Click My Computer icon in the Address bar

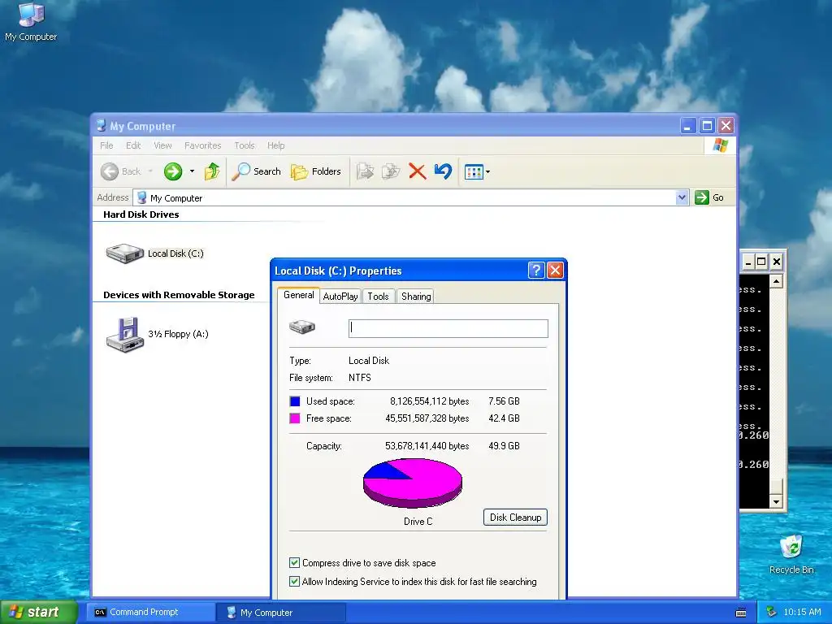(141, 198)
